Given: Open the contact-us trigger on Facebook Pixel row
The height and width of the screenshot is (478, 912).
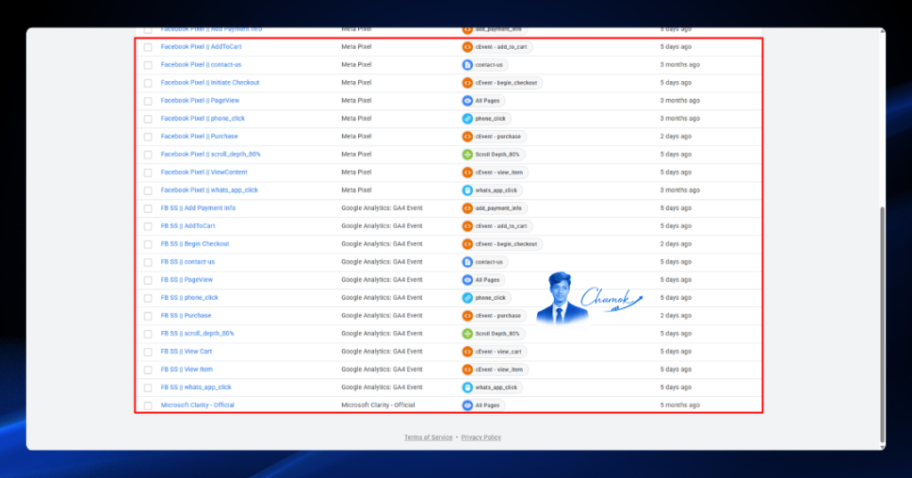Looking at the screenshot, I should (x=484, y=65).
